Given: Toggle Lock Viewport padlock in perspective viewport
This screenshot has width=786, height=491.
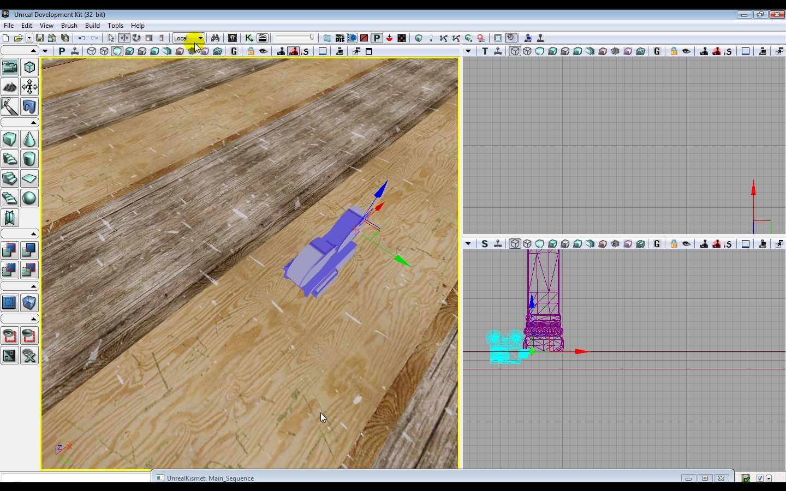Looking at the screenshot, I should tap(251, 51).
